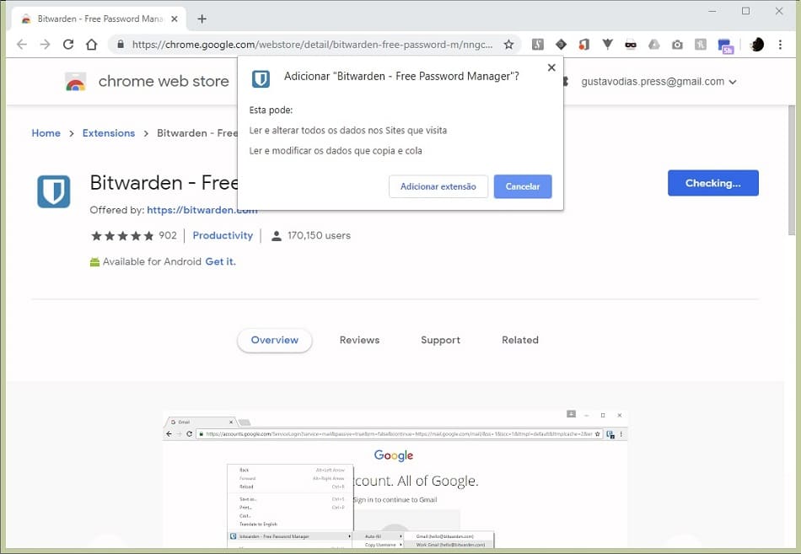Click the Android Get it link
801x554 pixels.
(220, 261)
